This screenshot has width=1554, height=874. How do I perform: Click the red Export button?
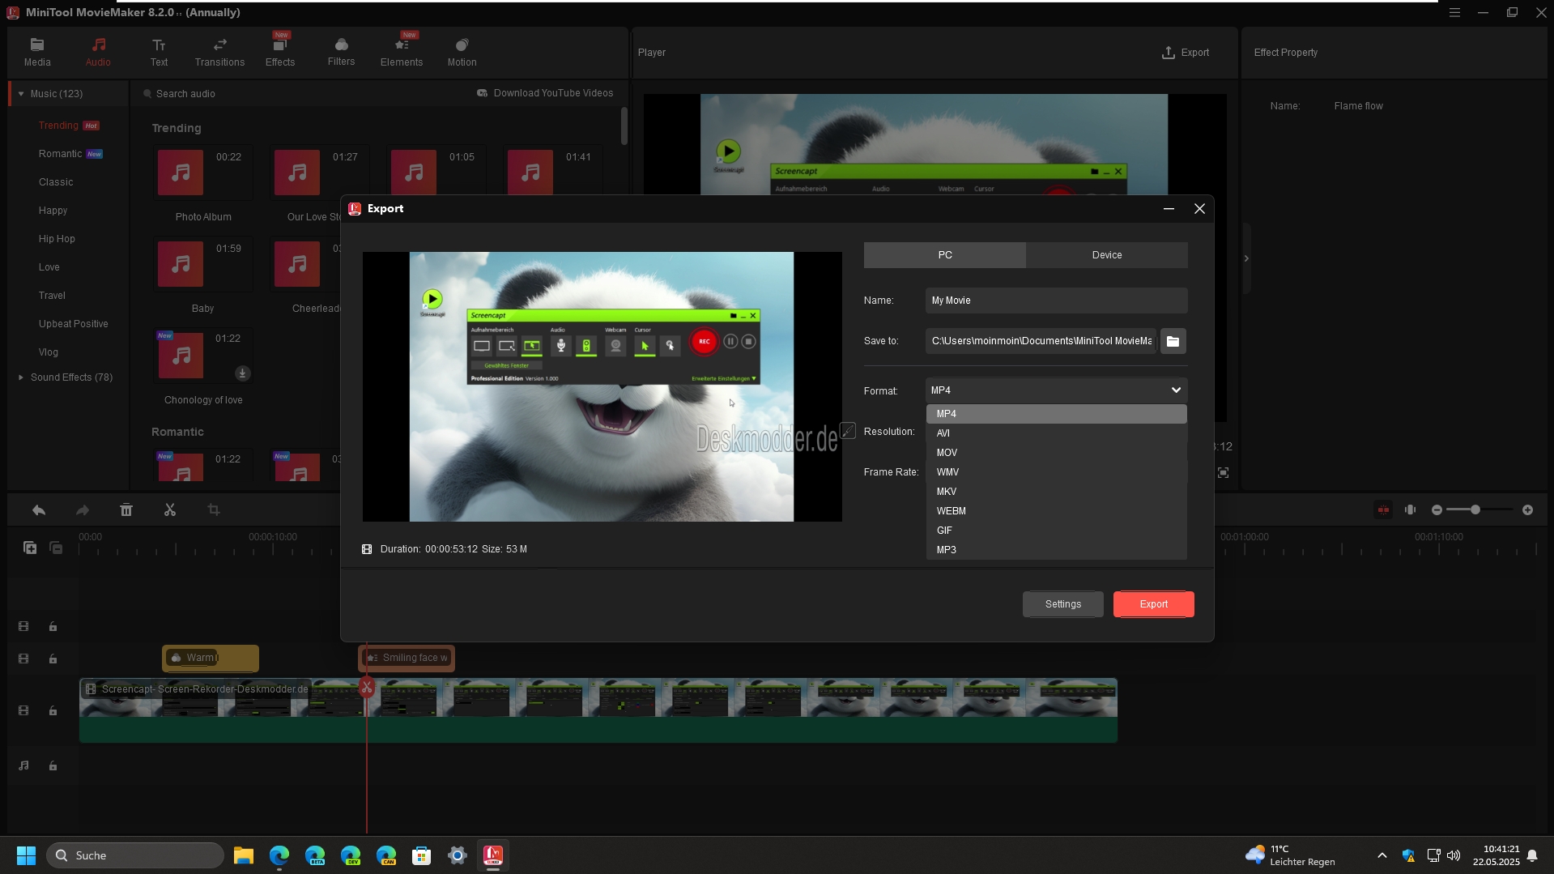pos(1153,604)
